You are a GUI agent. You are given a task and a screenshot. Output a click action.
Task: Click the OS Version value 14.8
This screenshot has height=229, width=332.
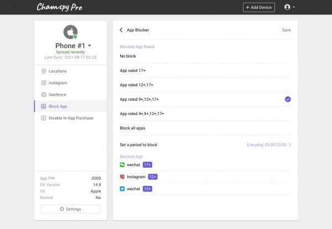coord(97,185)
